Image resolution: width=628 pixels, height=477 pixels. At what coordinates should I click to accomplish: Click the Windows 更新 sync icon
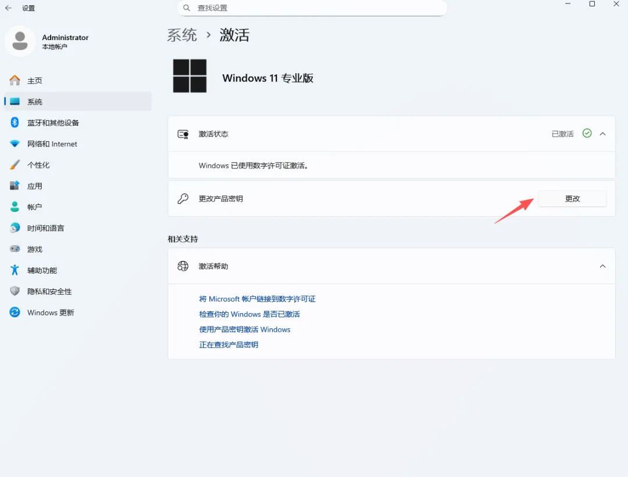(x=15, y=313)
